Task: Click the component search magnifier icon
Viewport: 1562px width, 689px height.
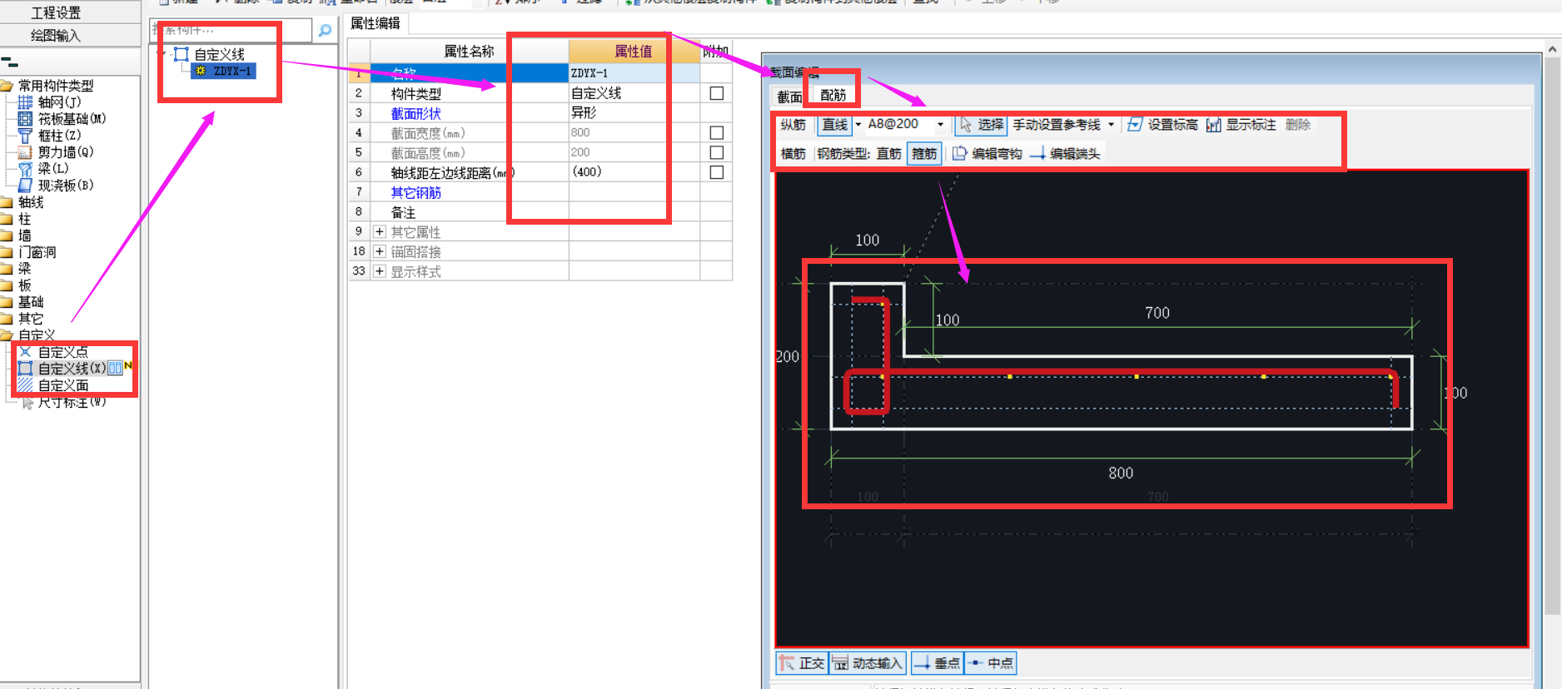Action: tap(325, 31)
